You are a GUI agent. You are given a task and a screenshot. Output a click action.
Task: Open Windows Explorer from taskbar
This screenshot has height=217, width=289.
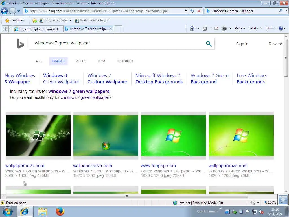pos(43,212)
